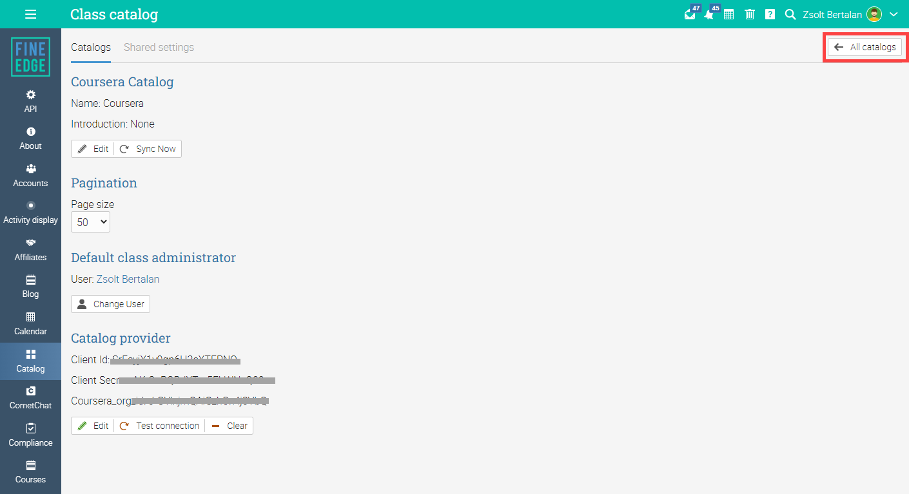Click the Default class administrator heading

pyautogui.click(x=153, y=258)
